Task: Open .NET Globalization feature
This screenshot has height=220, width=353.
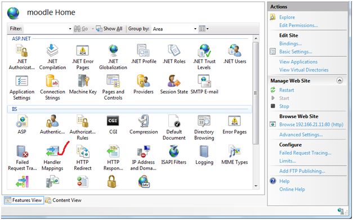Action: click(113, 57)
